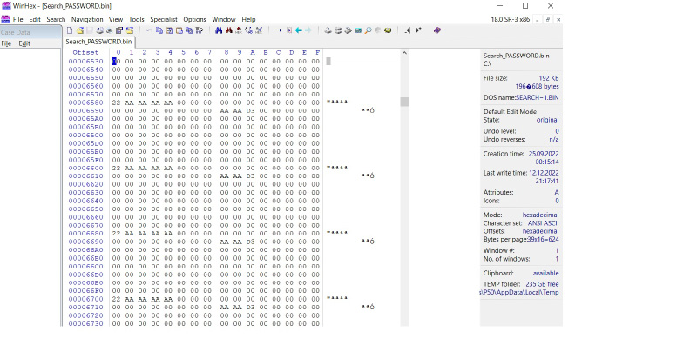This screenshot has height=338, width=697.
Task: Click the hex view scroll-up arrow
Action: coord(404,53)
